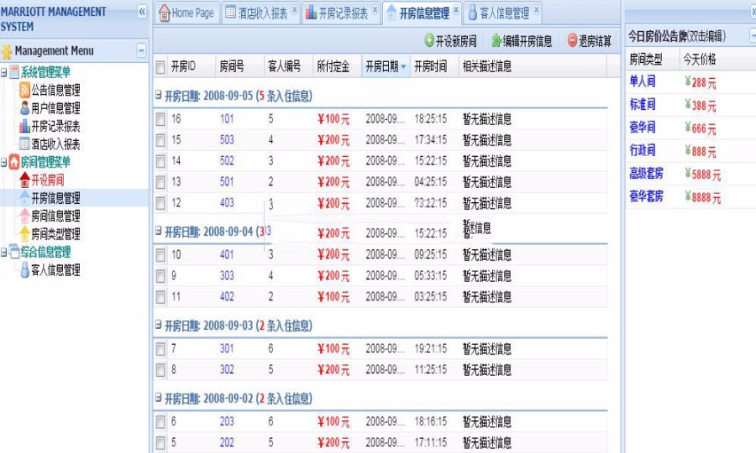This screenshot has height=453, width=756.
Task: Collapse the 2008-09-03 date group
Action: (158, 325)
